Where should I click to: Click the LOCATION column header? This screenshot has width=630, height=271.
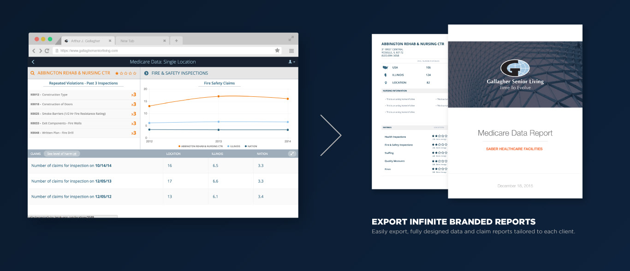(173, 153)
